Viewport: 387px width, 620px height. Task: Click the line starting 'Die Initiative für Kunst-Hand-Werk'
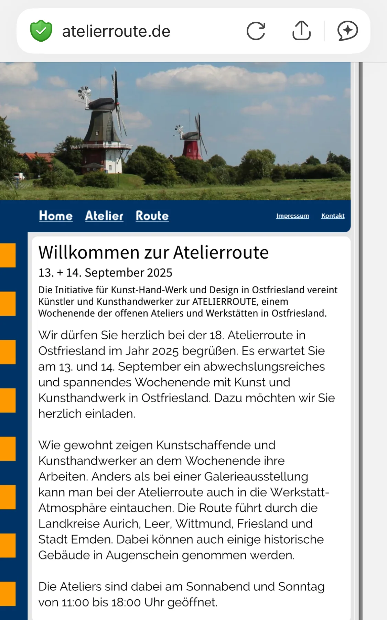coord(188,290)
